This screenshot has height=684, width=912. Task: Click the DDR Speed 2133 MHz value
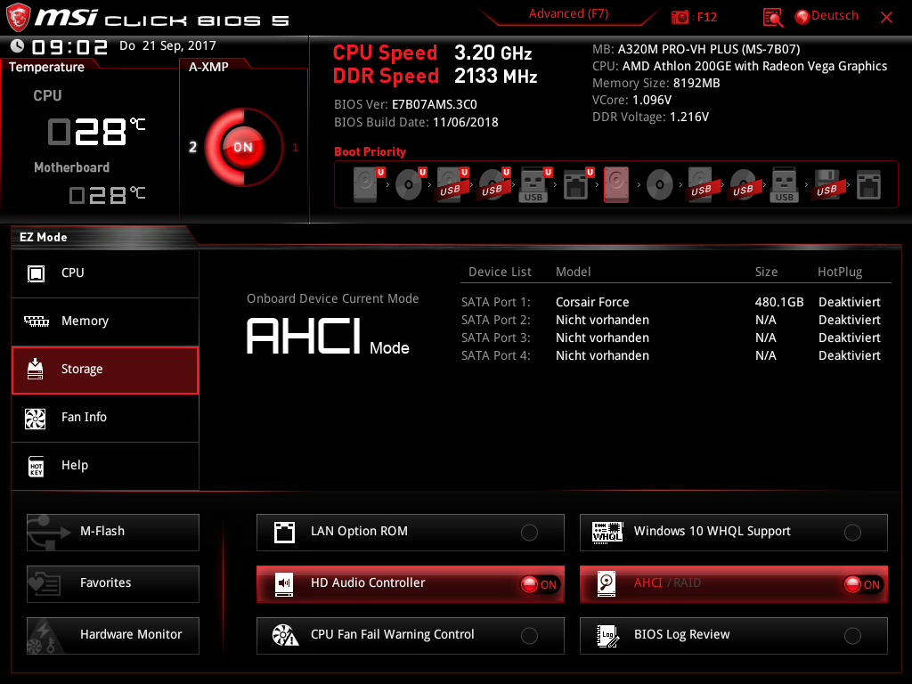click(x=495, y=77)
